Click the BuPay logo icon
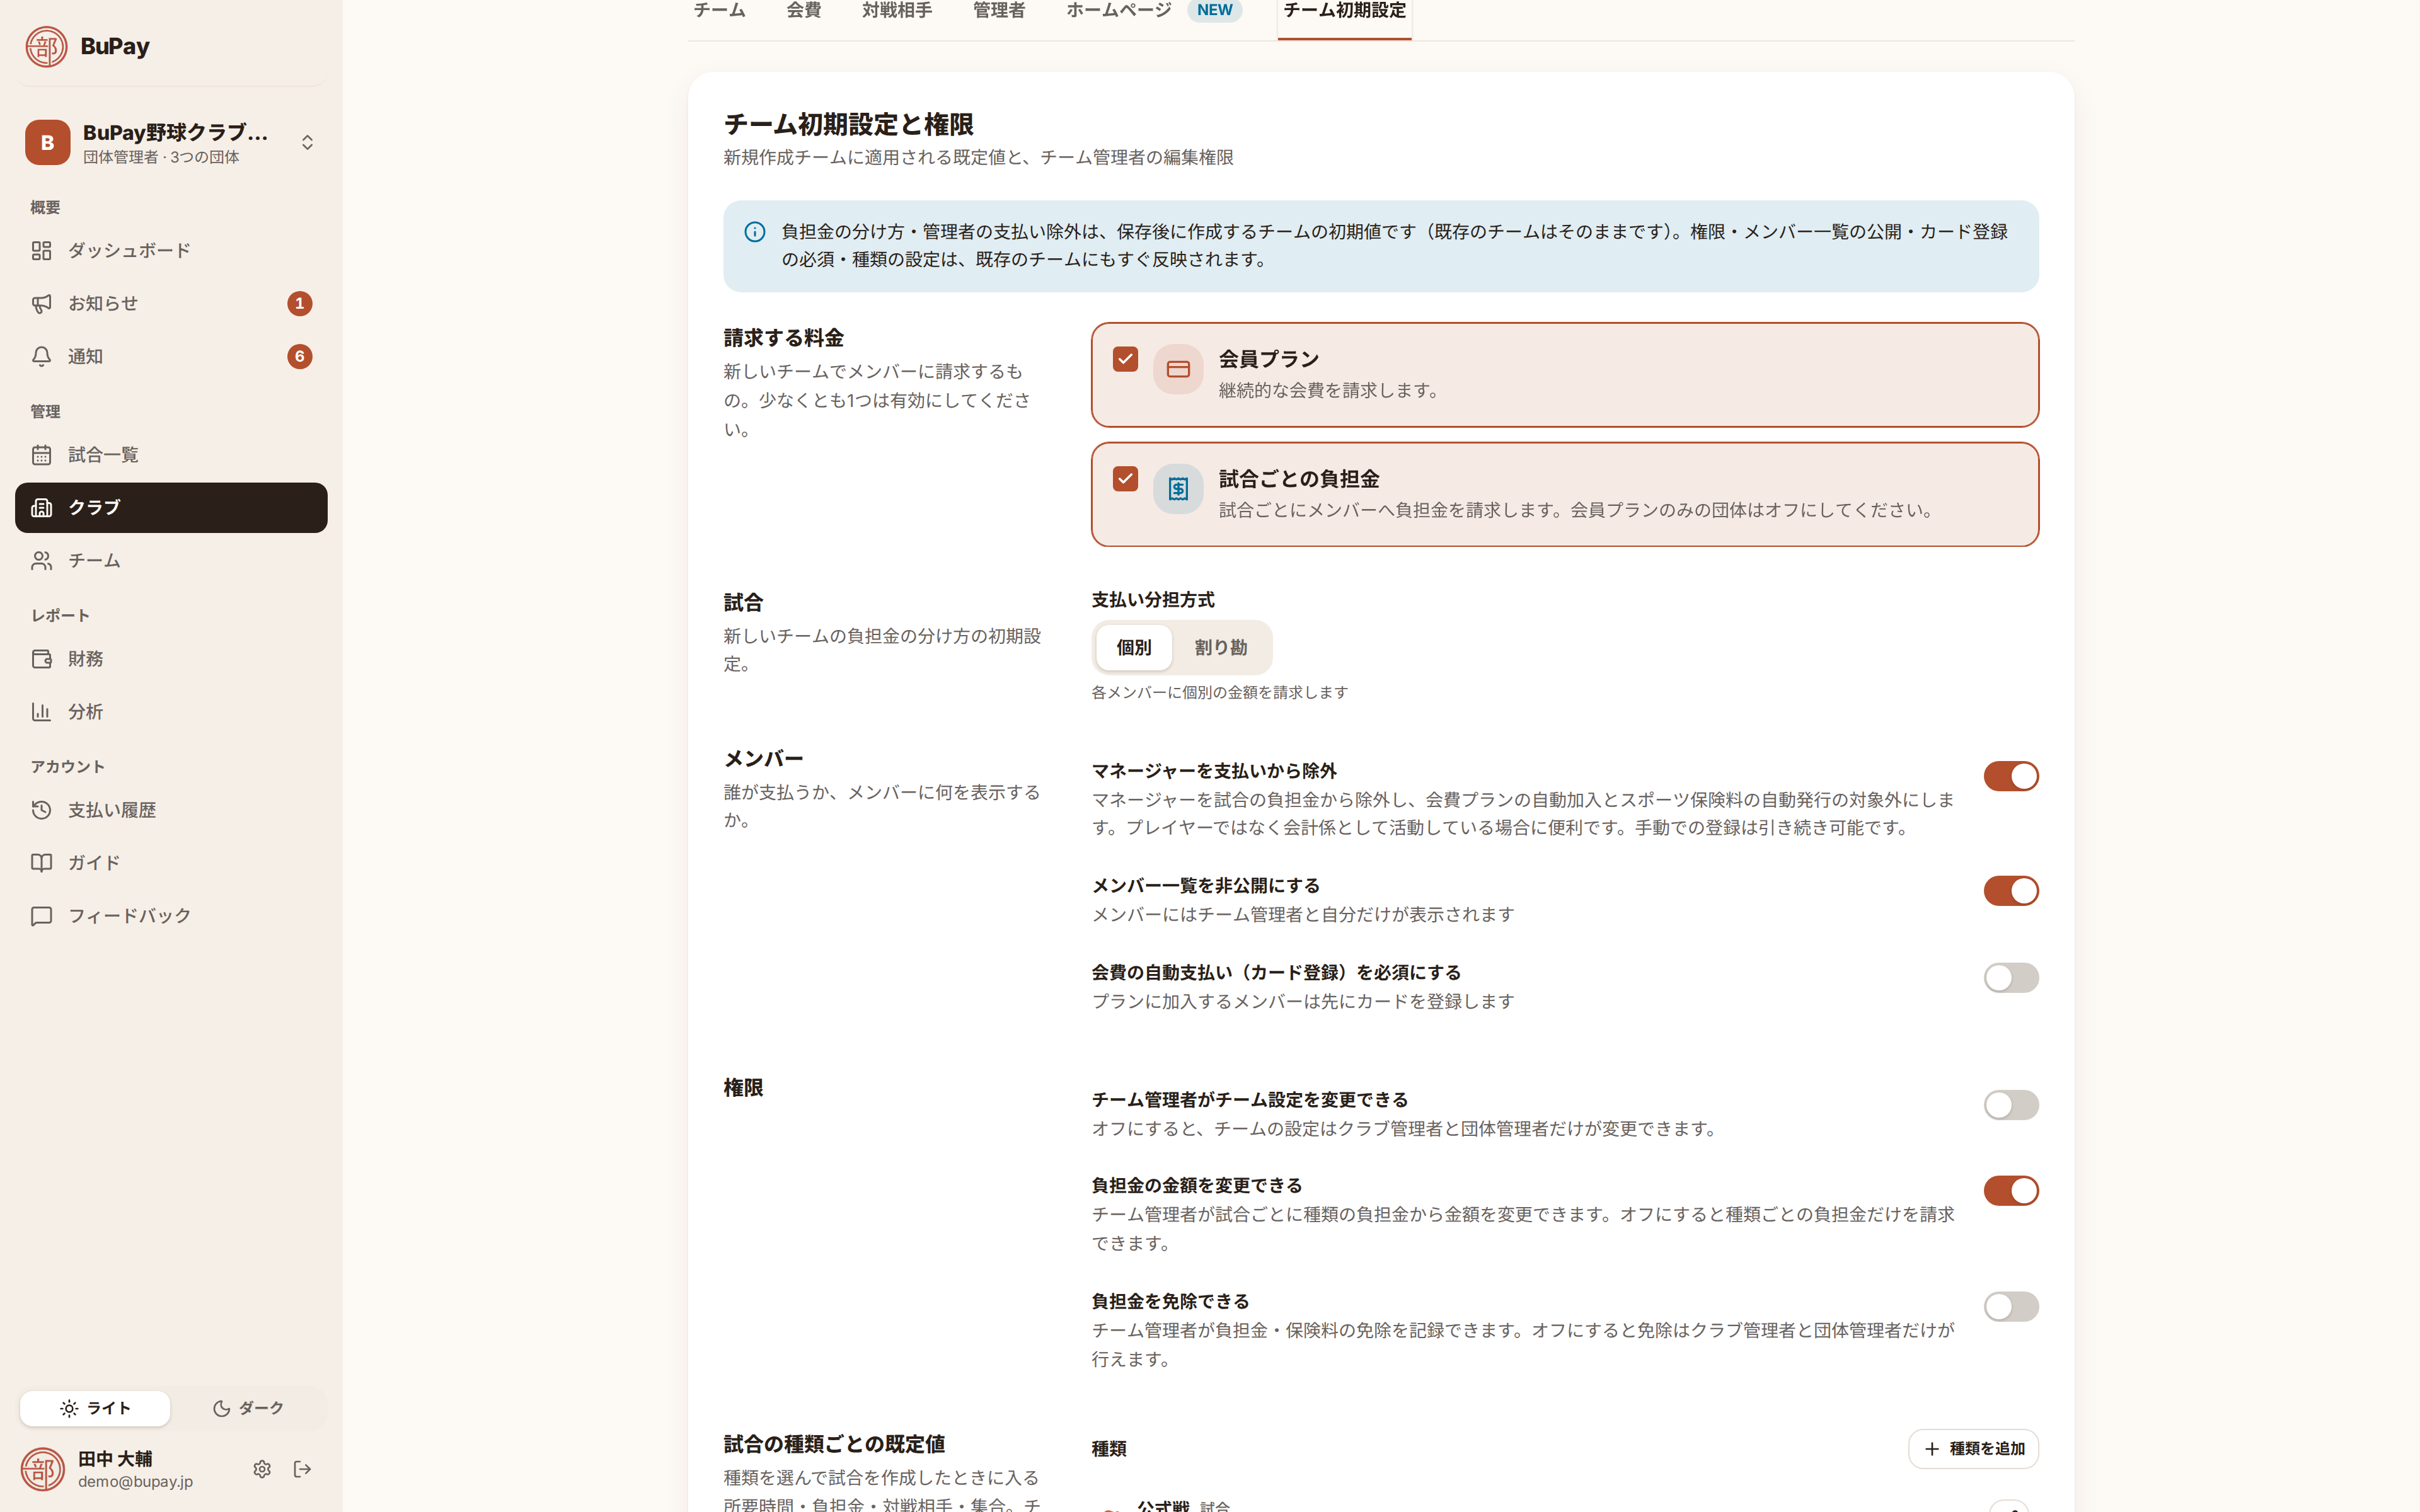Viewport: 2420px width, 1512px height. coord(46,46)
